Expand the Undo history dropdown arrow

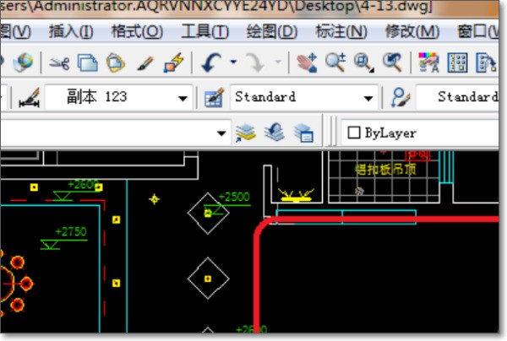pyautogui.click(x=233, y=62)
